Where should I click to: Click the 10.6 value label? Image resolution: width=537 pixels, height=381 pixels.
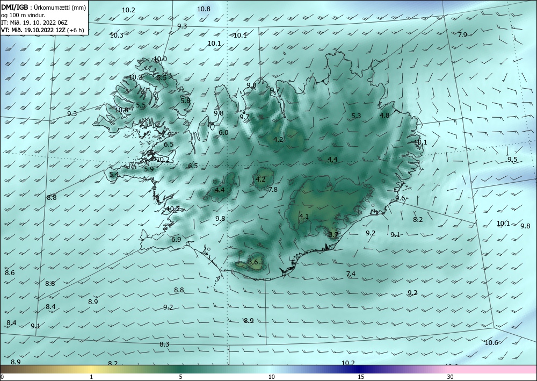point(491,343)
